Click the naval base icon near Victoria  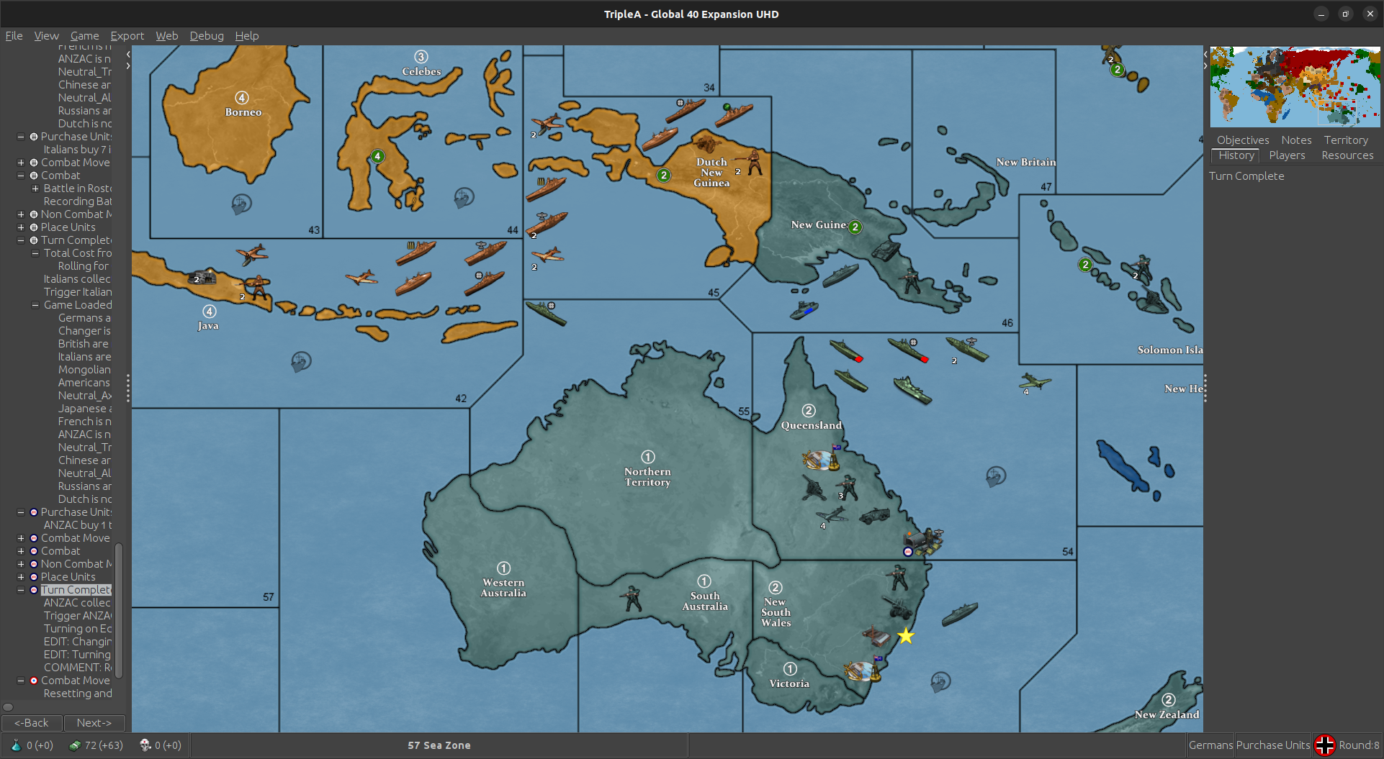863,670
